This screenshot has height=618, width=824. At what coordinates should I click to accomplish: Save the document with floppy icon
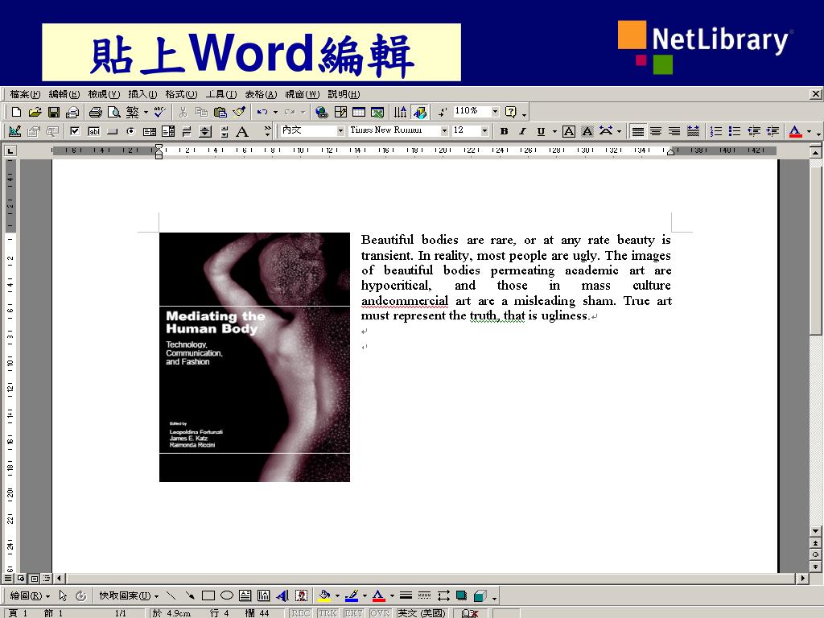click(x=54, y=112)
